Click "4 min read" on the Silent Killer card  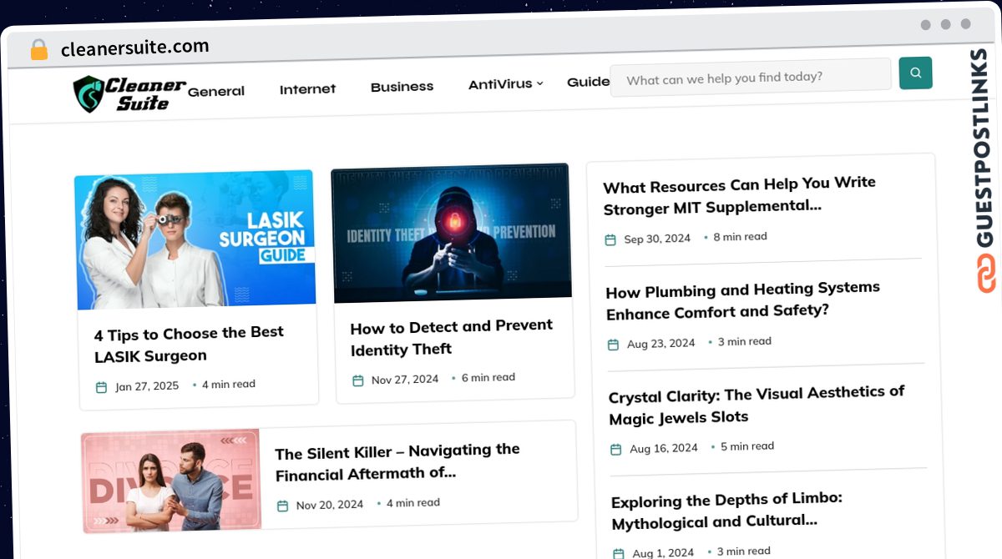point(413,503)
